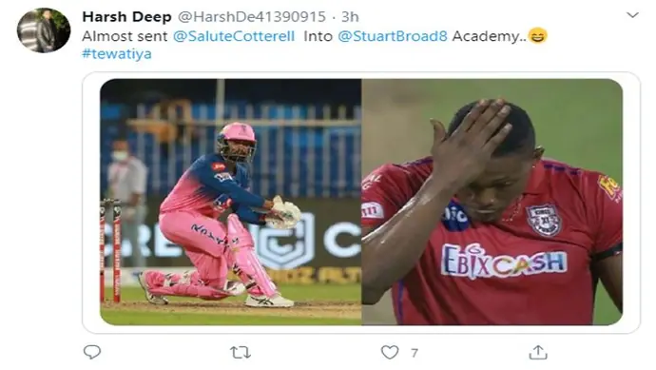656x370 pixels.
Task: Click the reply speech bubble icon
Action: point(92,352)
